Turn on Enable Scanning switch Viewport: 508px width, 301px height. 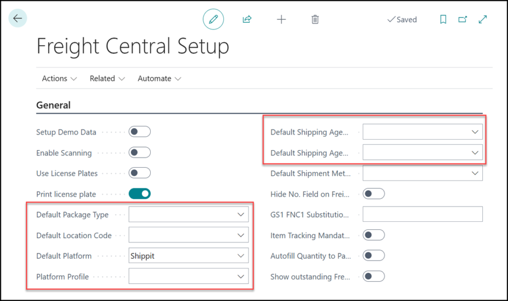[139, 152]
